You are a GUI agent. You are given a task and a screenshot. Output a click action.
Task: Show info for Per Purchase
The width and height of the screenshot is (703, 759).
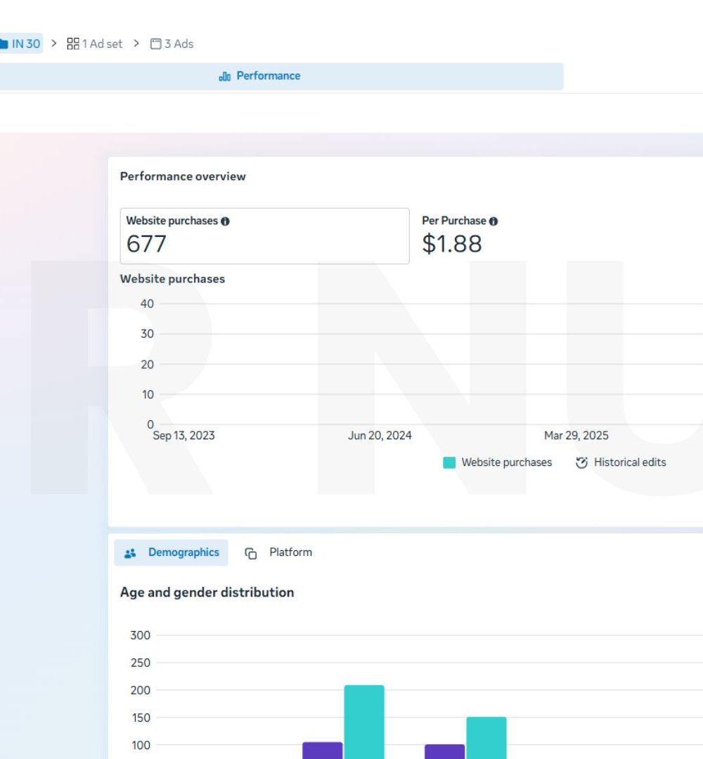pyautogui.click(x=494, y=221)
